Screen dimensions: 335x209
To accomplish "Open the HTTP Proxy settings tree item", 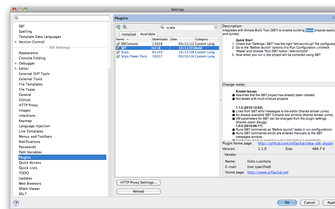I will click(x=28, y=105).
